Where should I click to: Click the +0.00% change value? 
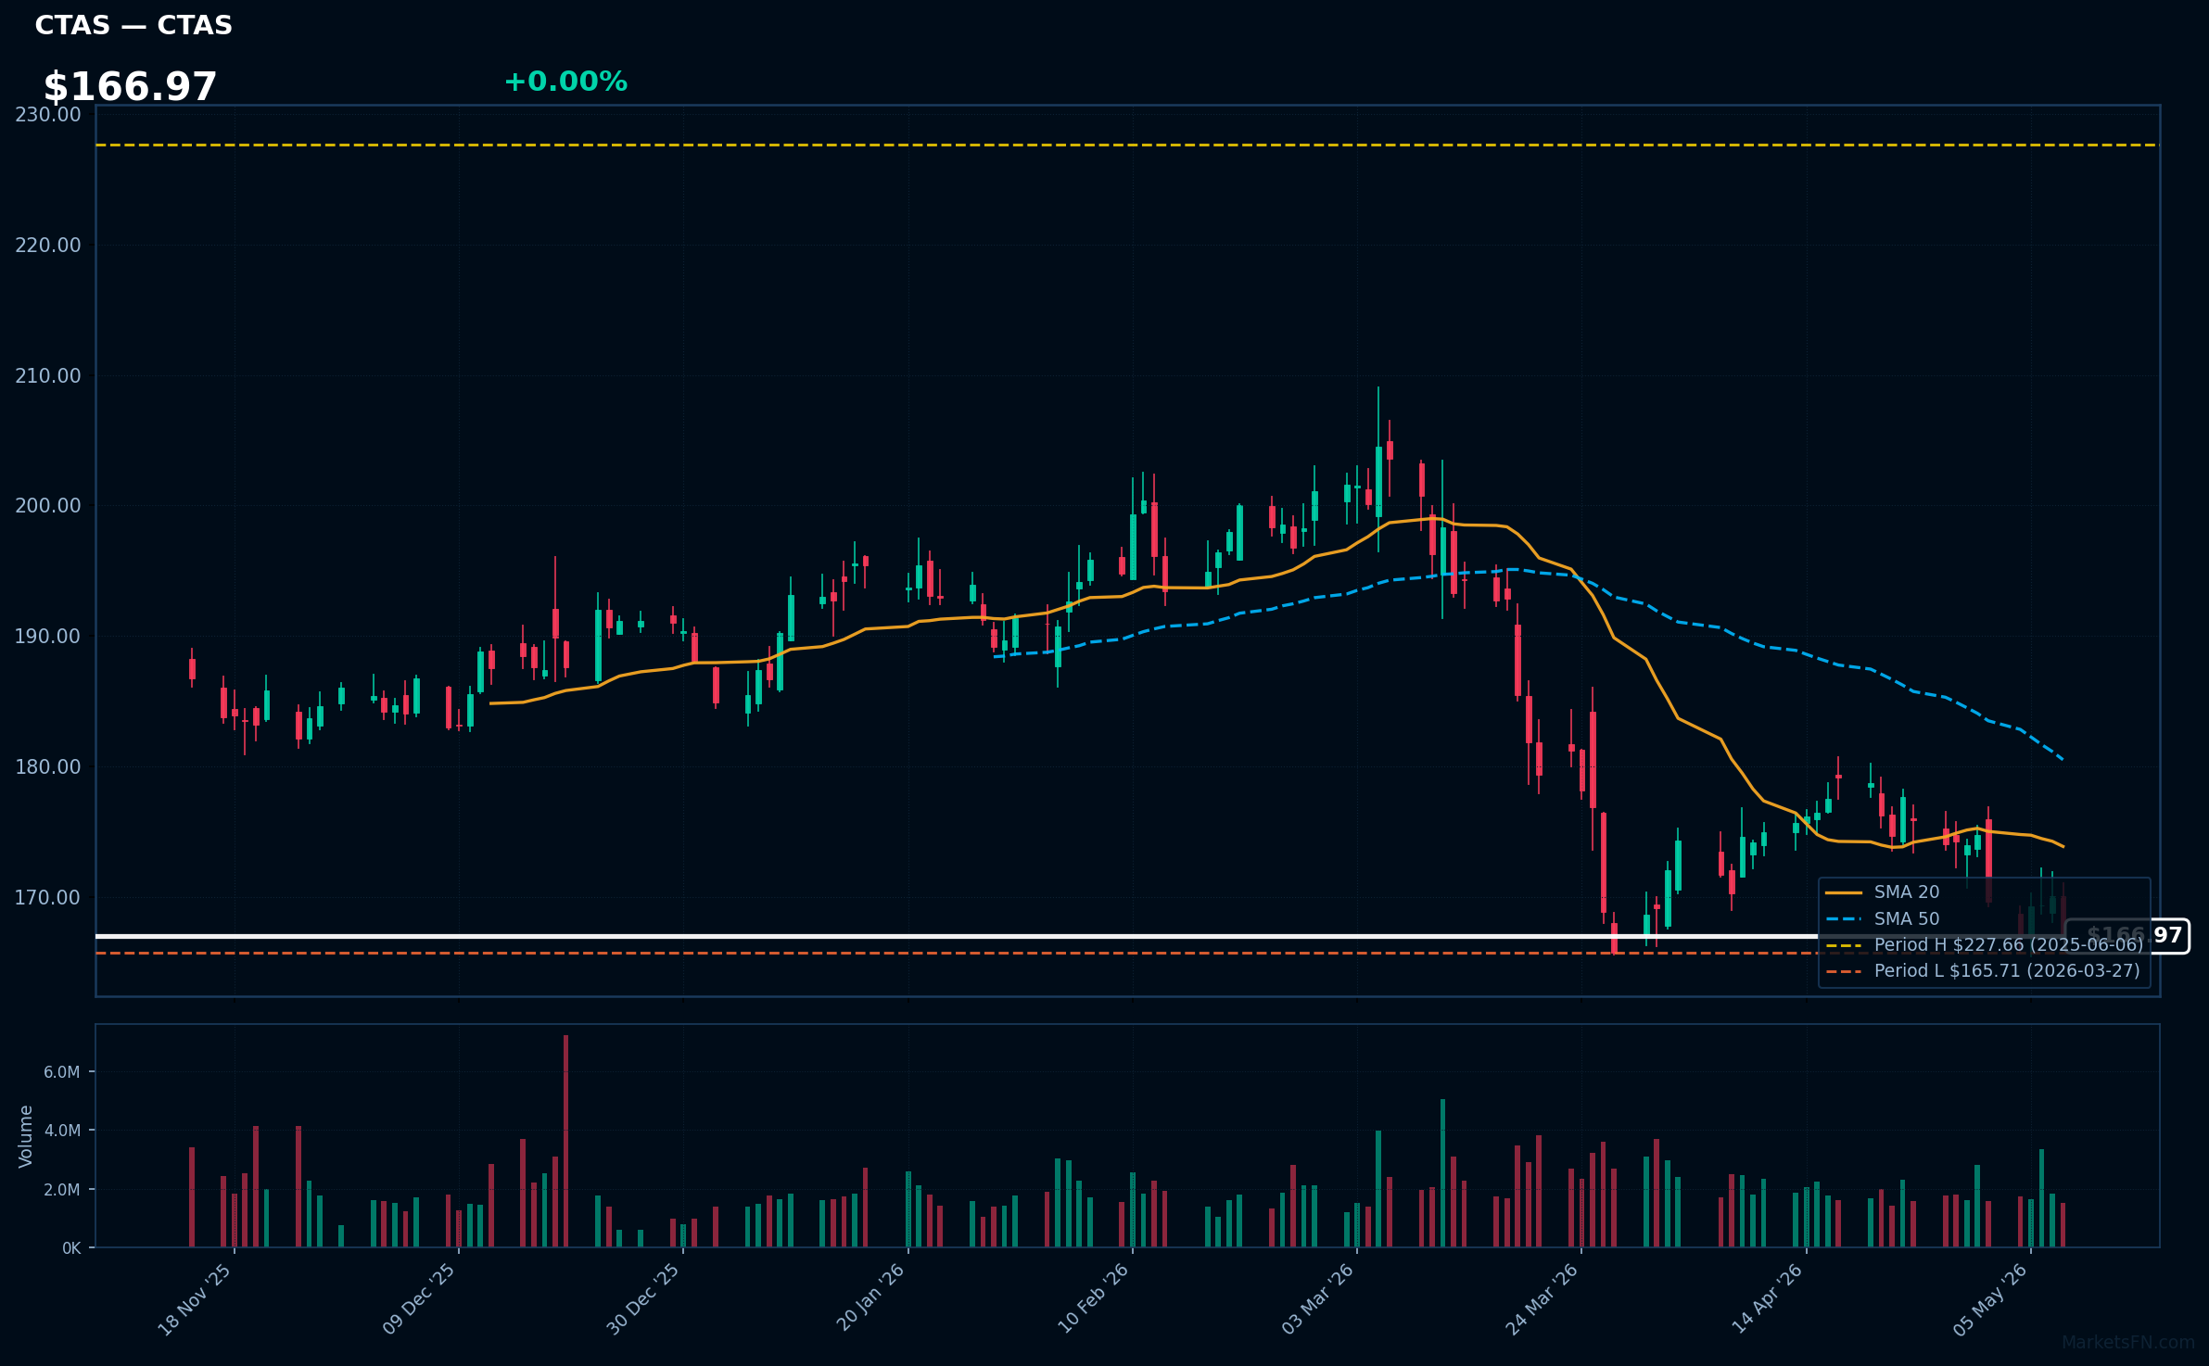click(x=565, y=82)
